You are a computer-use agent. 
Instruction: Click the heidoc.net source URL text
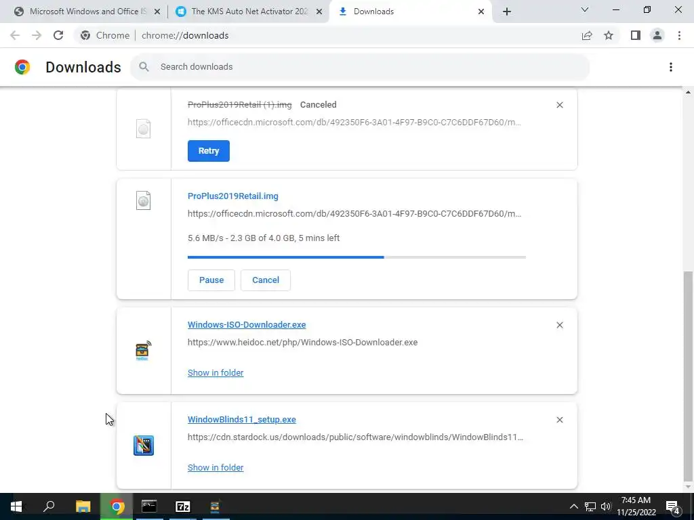[x=302, y=342]
